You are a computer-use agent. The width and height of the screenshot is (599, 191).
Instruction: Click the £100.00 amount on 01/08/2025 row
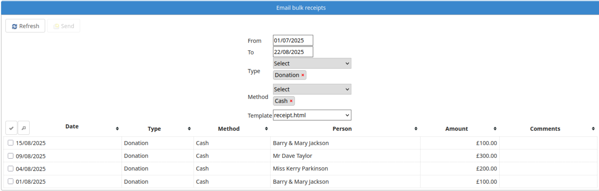(486, 181)
